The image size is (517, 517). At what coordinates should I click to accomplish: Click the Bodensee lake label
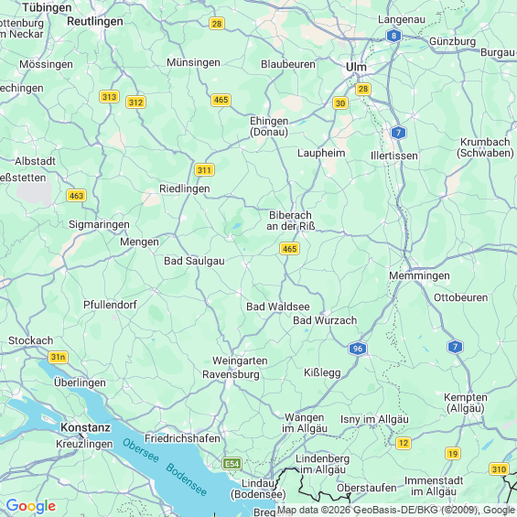pos(187,479)
